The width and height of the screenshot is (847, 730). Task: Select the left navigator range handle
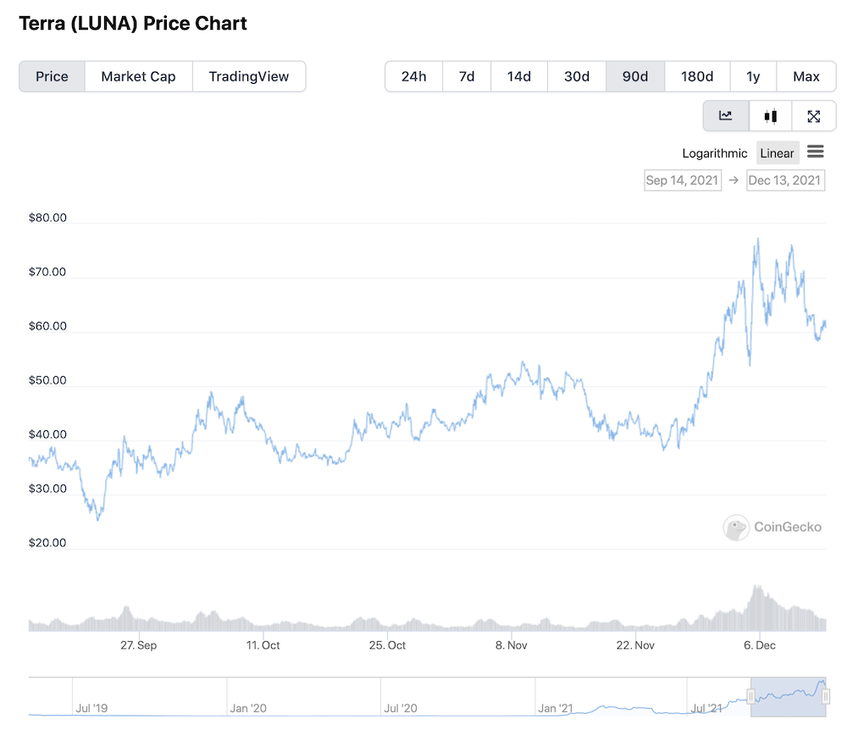pos(750,696)
